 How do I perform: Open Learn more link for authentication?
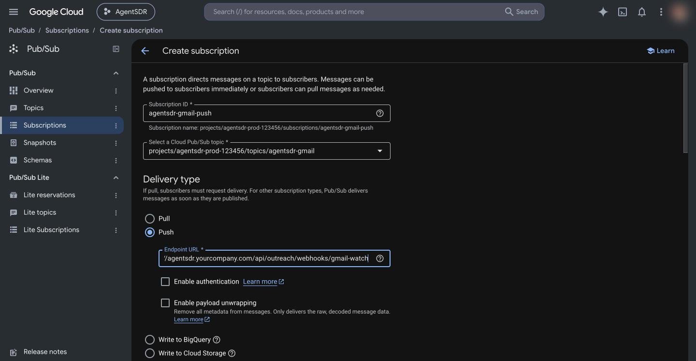tap(263, 282)
